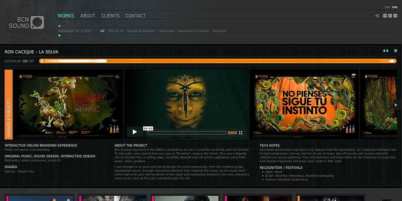The width and height of the screenshot is (402, 201).
Task: Turn autoplay OFF
Action: coord(31,61)
